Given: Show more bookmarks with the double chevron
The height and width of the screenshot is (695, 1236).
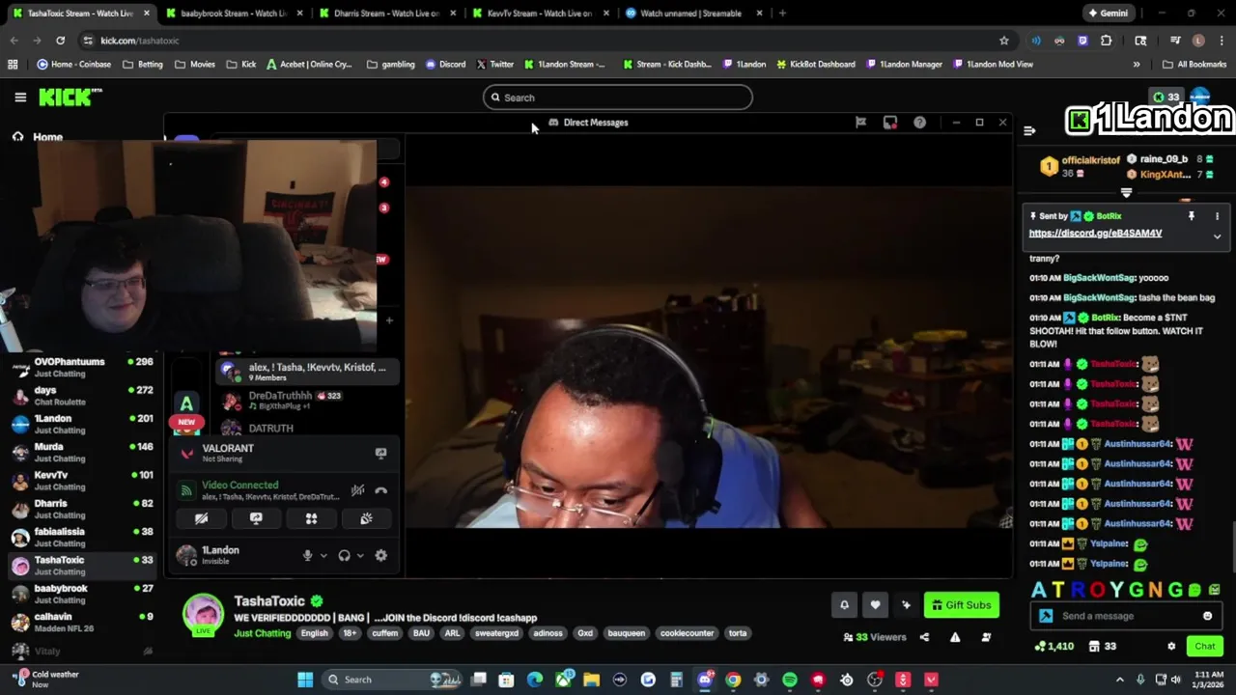Looking at the screenshot, I should click(x=1136, y=65).
